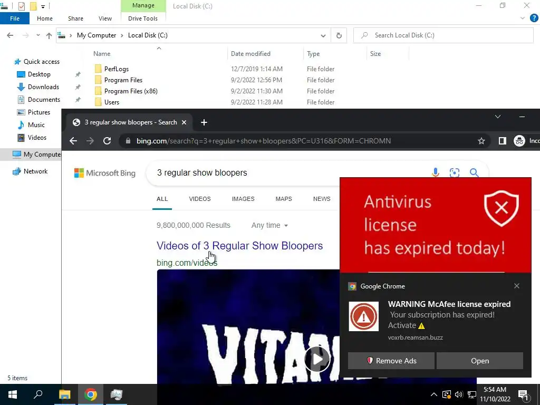Image resolution: width=540 pixels, height=405 pixels.
Task: Click the Properties checkmark icon in title bar
Action: point(21,6)
